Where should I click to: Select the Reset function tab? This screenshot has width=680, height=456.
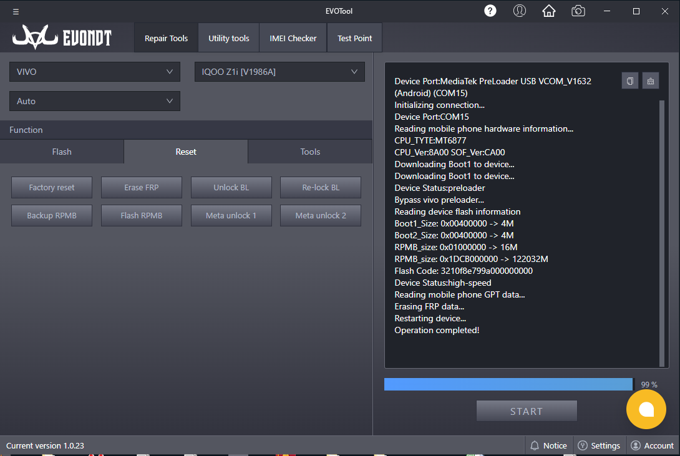[186, 152]
